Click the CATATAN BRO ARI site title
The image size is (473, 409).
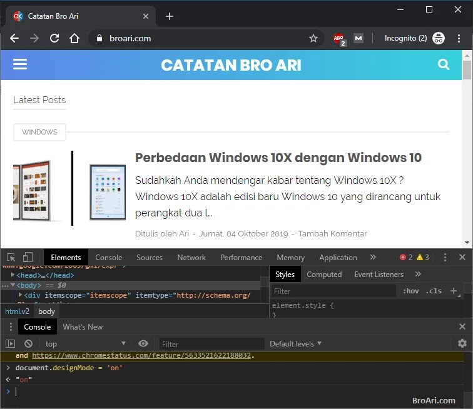tap(231, 65)
